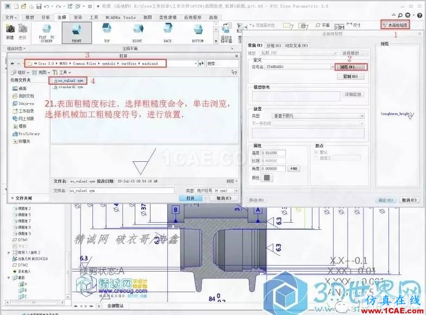Viewport: 426px width, 315px height.
Task: Click 取消(C) in surface finish dialog
Action: coord(409,200)
